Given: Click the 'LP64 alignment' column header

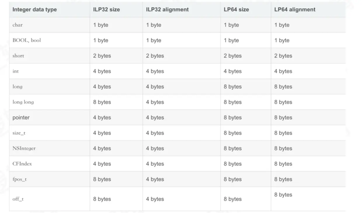Looking at the screenshot, I should (295, 9).
